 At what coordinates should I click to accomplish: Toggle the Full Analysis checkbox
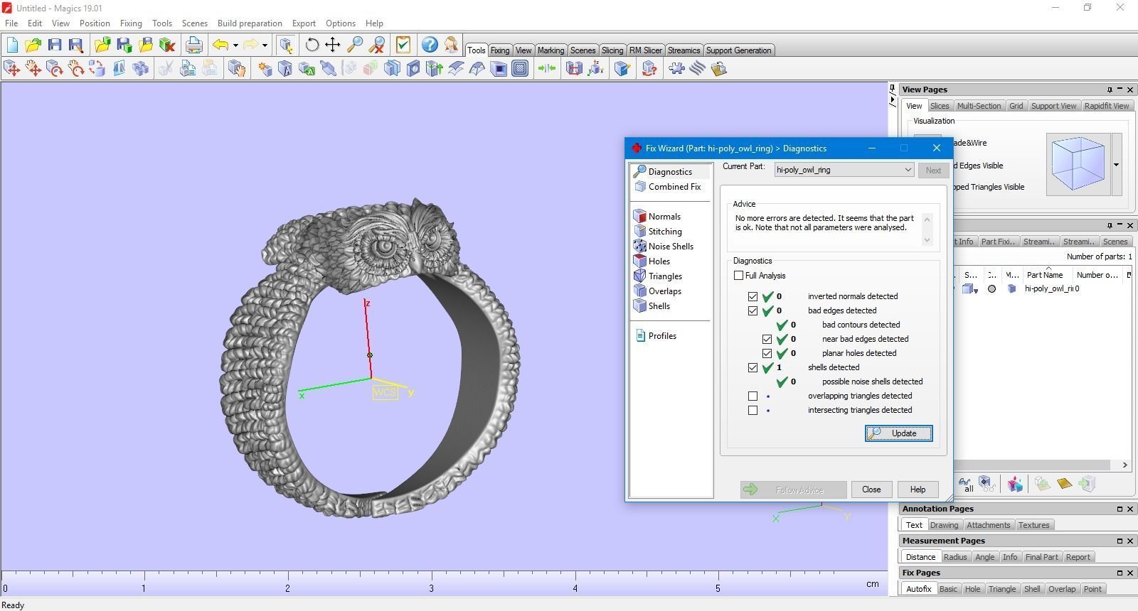click(x=738, y=276)
